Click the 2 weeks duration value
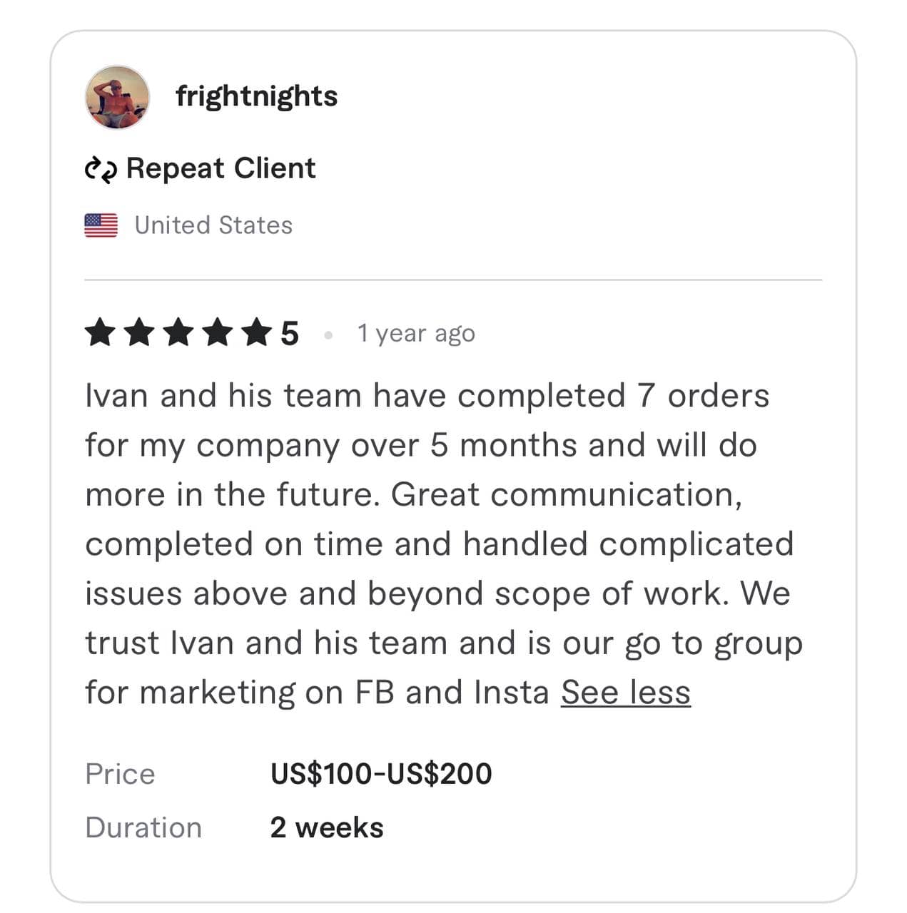 (x=327, y=827)
